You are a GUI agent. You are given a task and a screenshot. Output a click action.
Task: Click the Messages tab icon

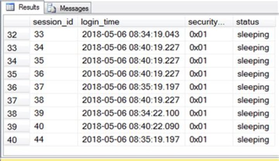click(52, 8)
